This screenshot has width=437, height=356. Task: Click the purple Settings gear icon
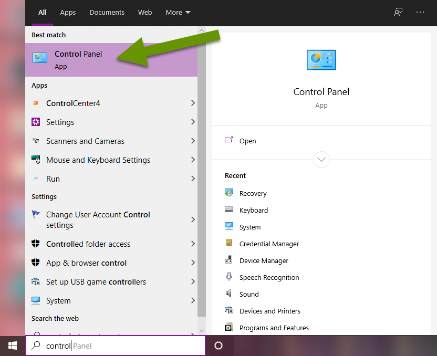(36, 122)
